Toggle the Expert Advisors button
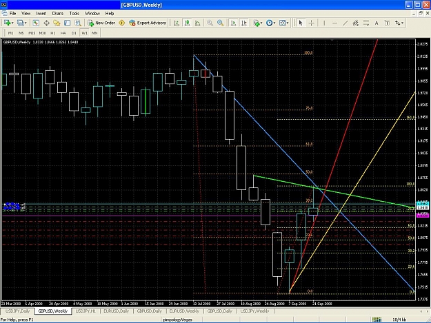 tap(148, 23)
